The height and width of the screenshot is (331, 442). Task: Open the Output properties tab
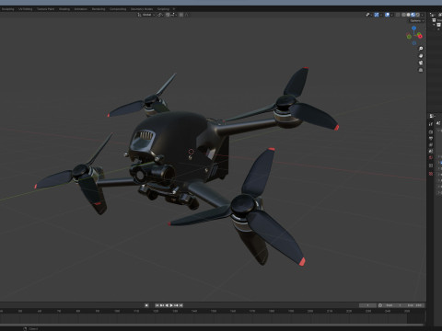click(431, 138)
